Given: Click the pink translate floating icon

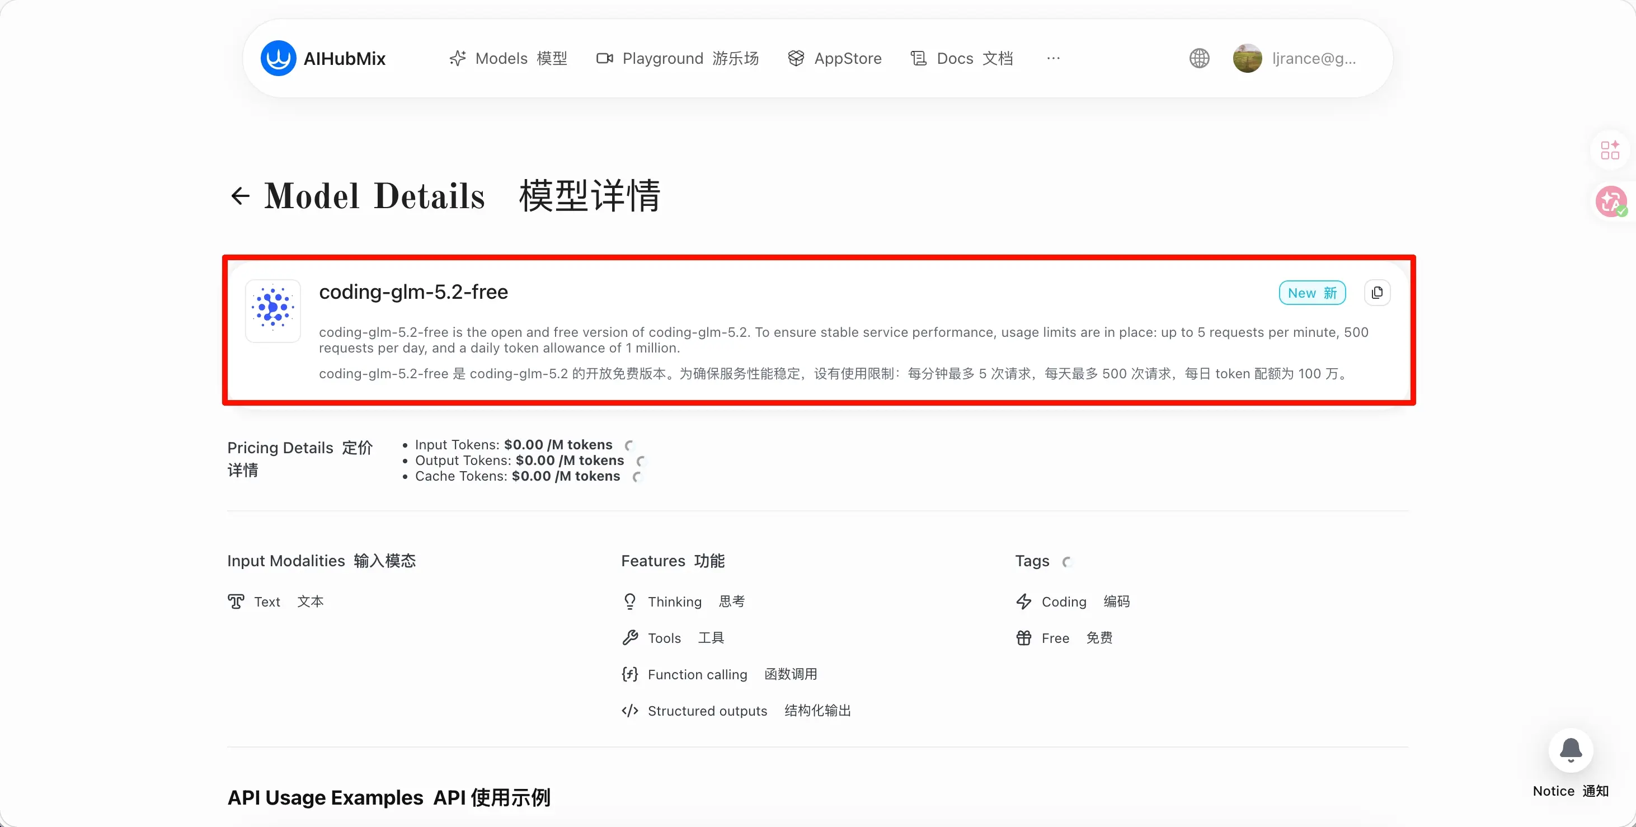Looking at the screenshot, I should point(1611,201).
